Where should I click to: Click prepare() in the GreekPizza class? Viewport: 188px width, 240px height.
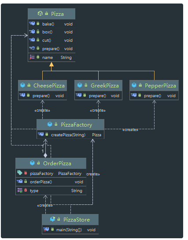(98, 96)
